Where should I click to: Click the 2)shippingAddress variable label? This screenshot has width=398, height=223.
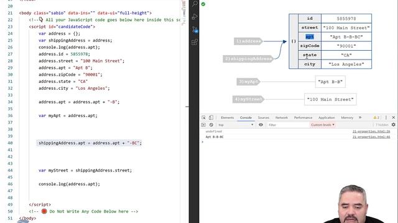(248, 59)
